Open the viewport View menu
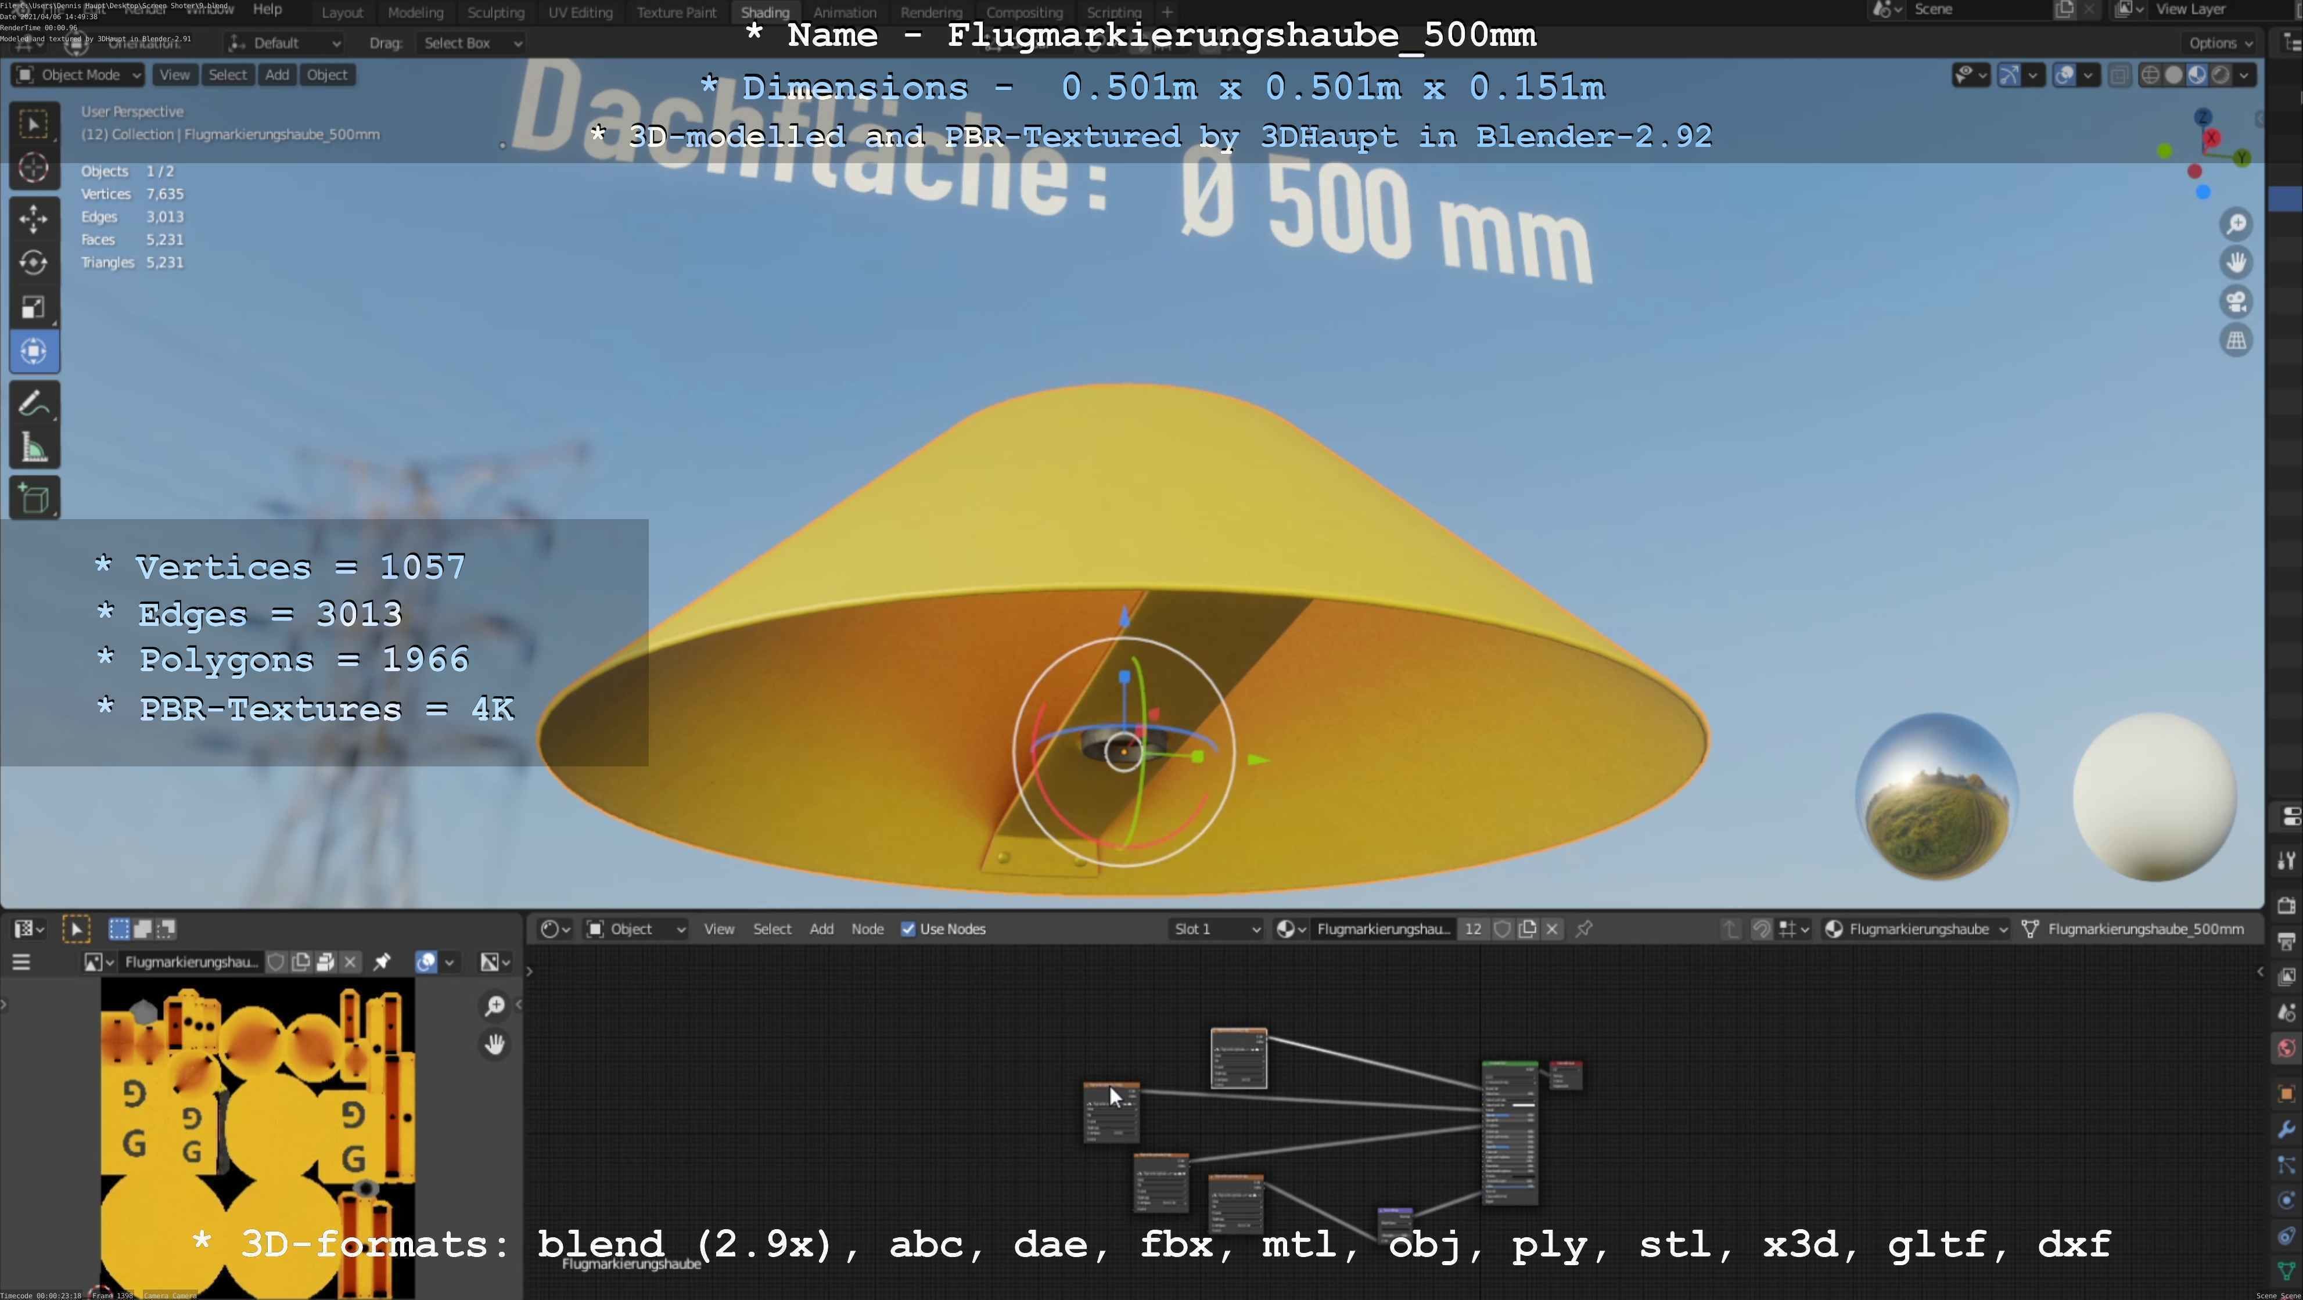The image size is (2303, 1300). [x=174, y=75]
